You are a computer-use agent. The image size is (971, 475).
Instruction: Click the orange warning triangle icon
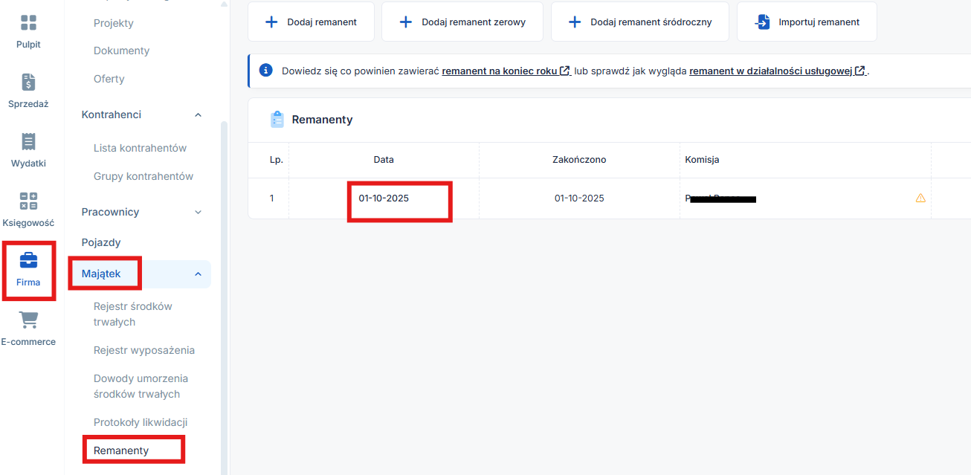point(920,198)
